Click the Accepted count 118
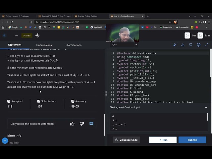Screen dimensions: 212x159 click(x=10, y=107)
